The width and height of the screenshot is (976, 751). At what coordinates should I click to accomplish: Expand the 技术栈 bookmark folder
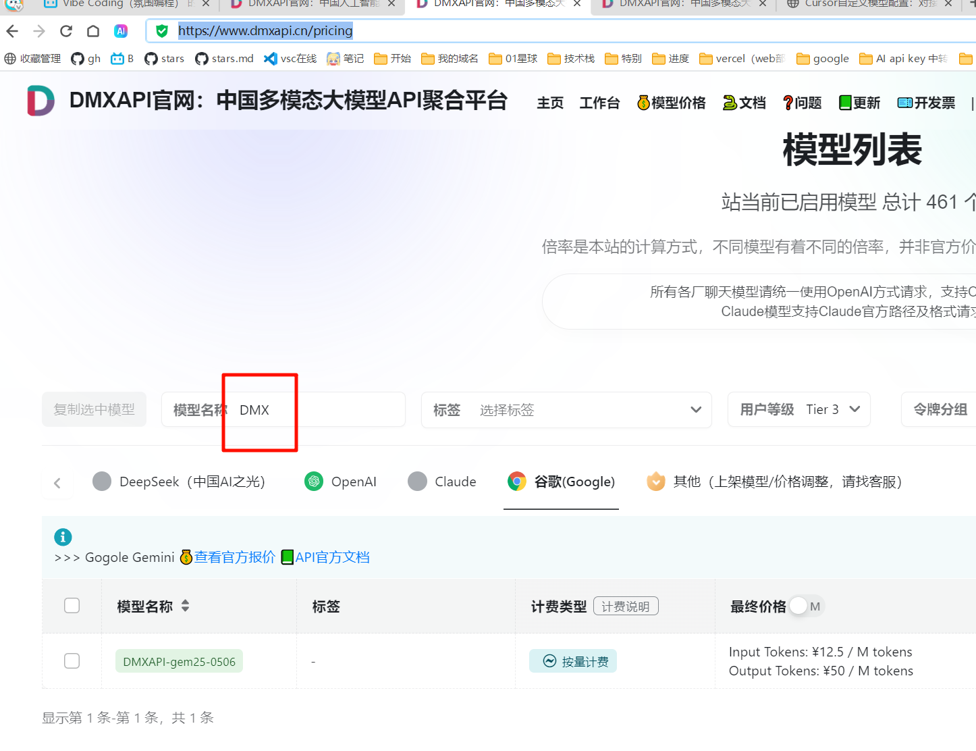(x=571, y=59)
